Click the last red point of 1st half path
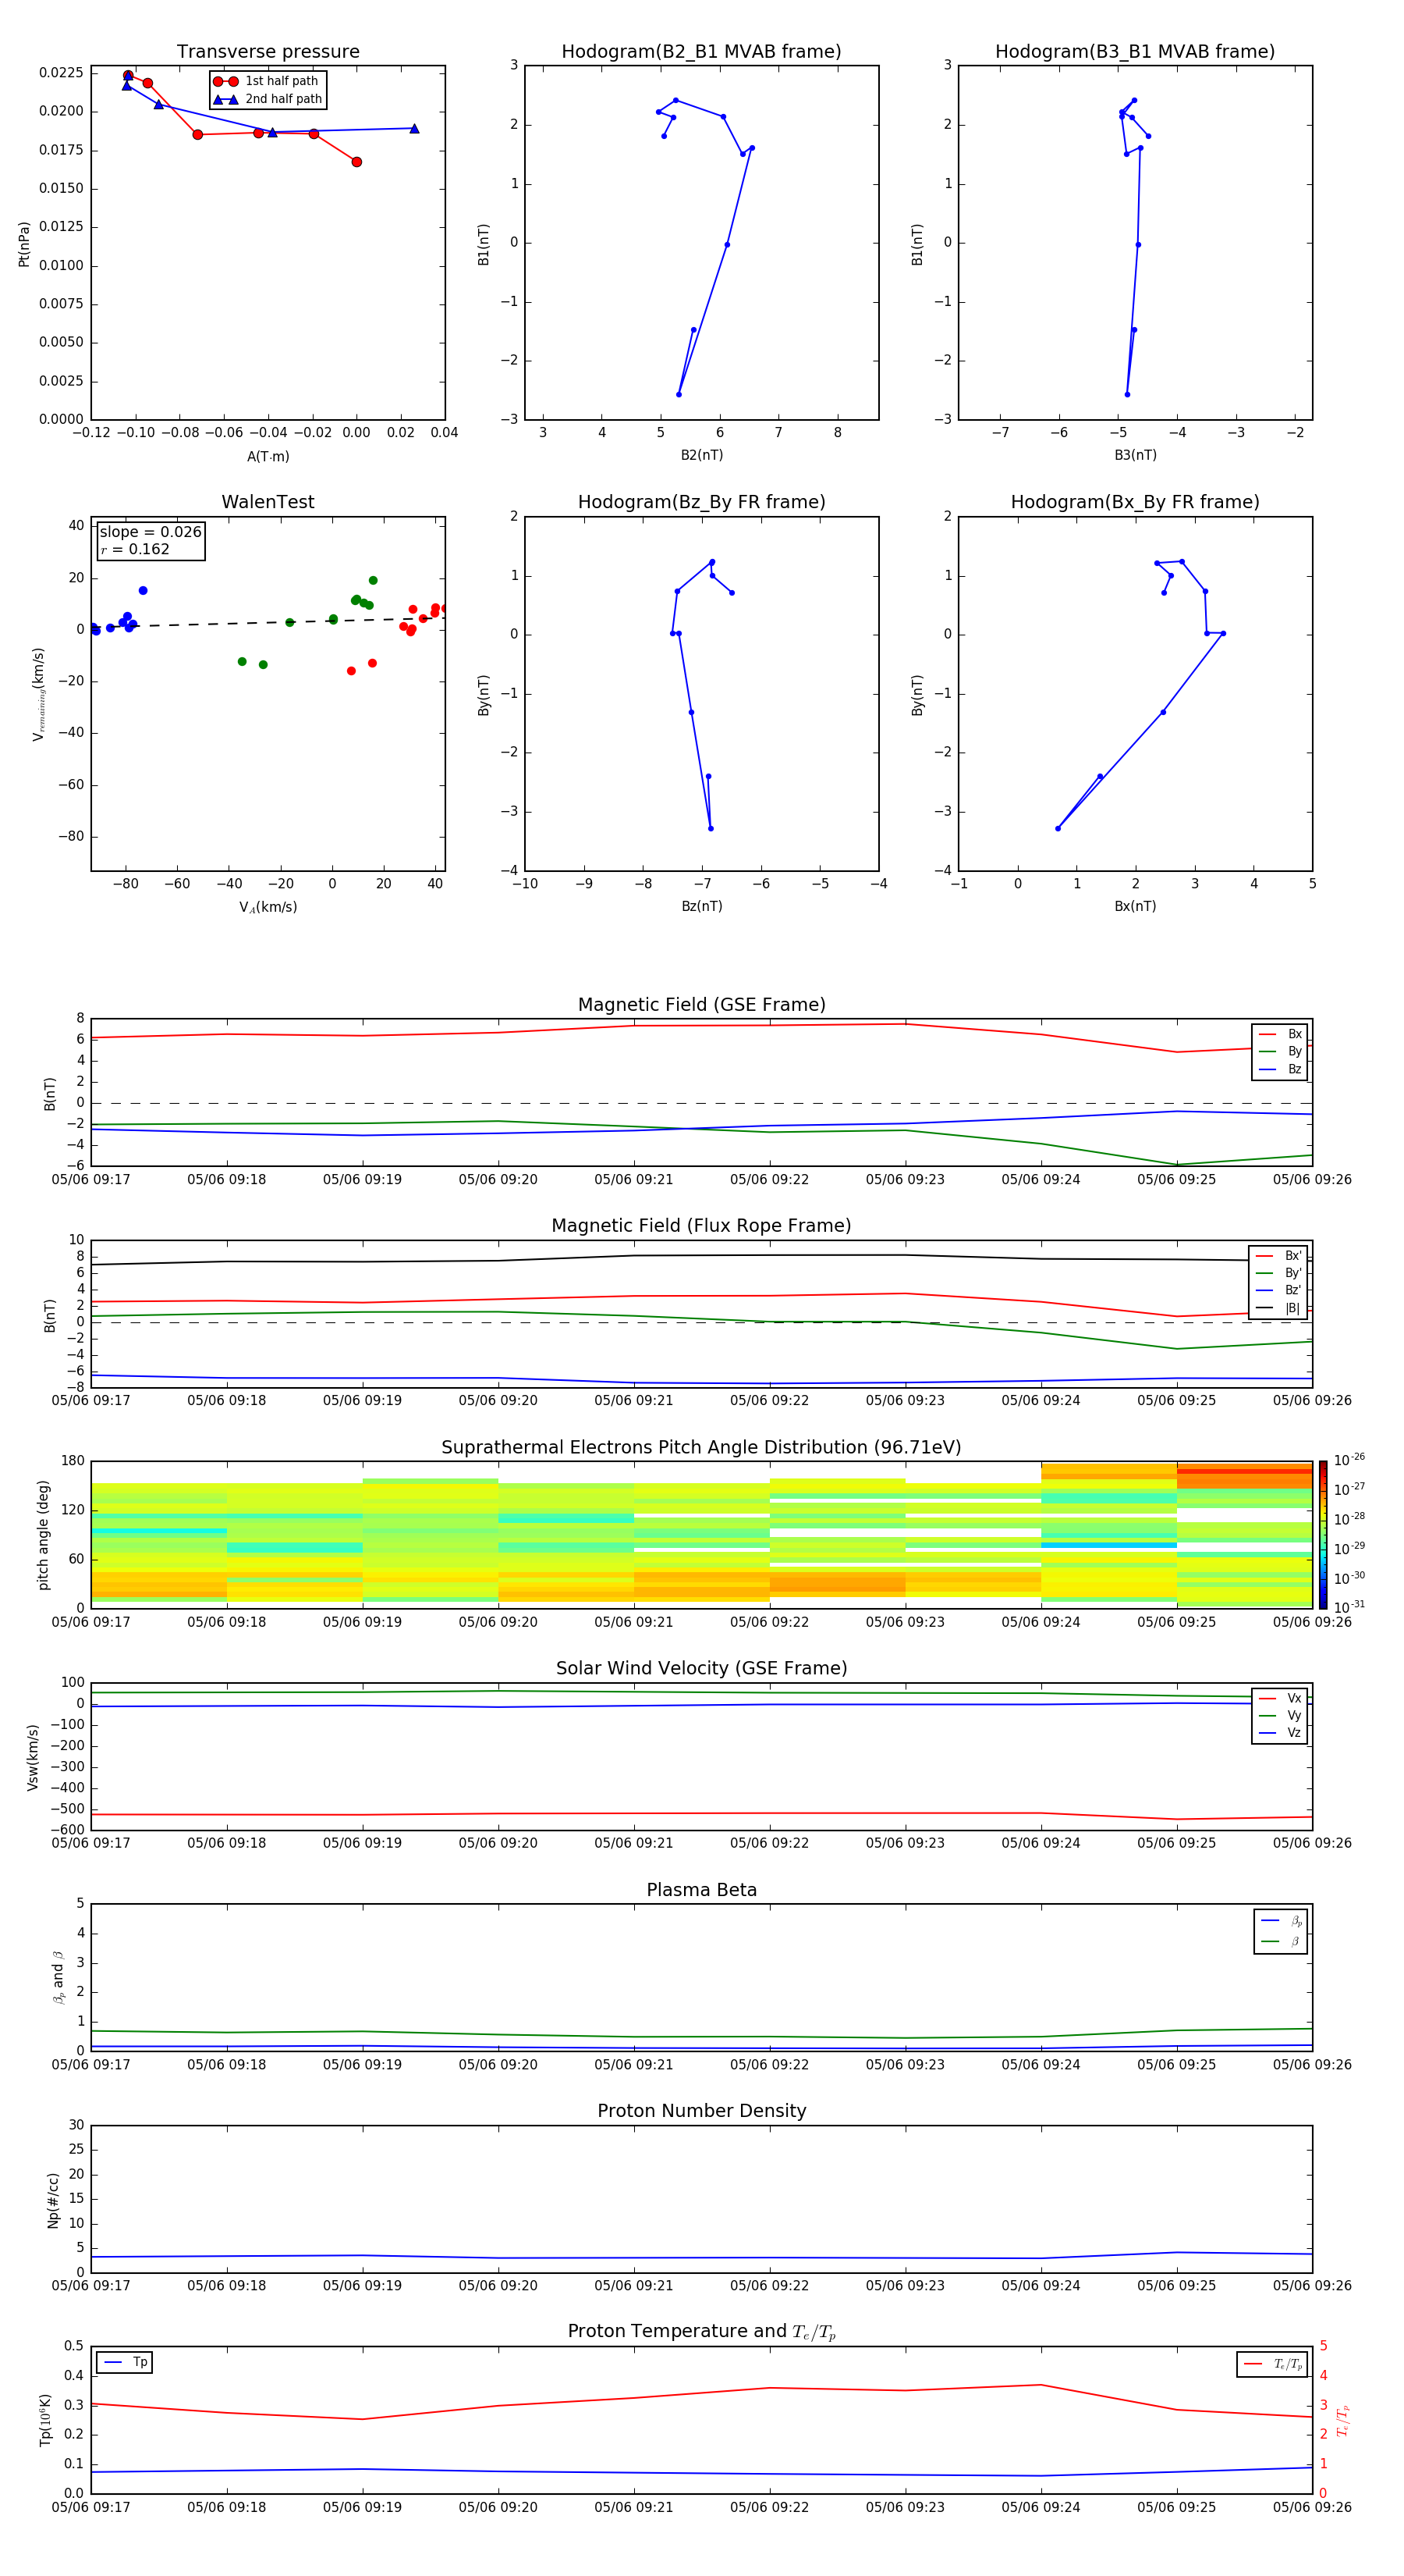 pyautogui.click(x=356, y=162)
